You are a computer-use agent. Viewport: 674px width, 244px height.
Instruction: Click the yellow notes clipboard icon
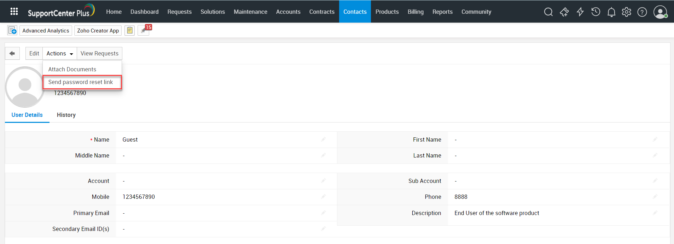[x=129, y=31]
